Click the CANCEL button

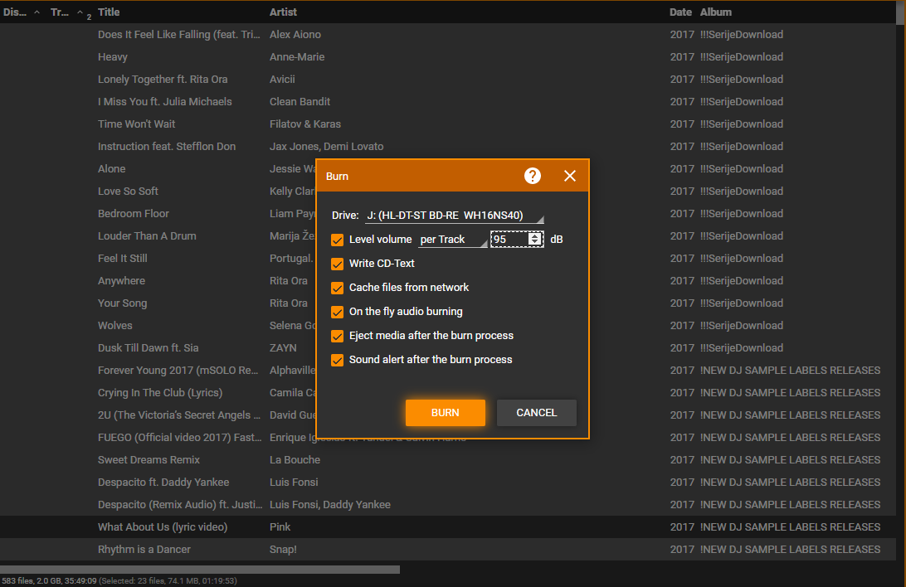[x=536, y=413]
